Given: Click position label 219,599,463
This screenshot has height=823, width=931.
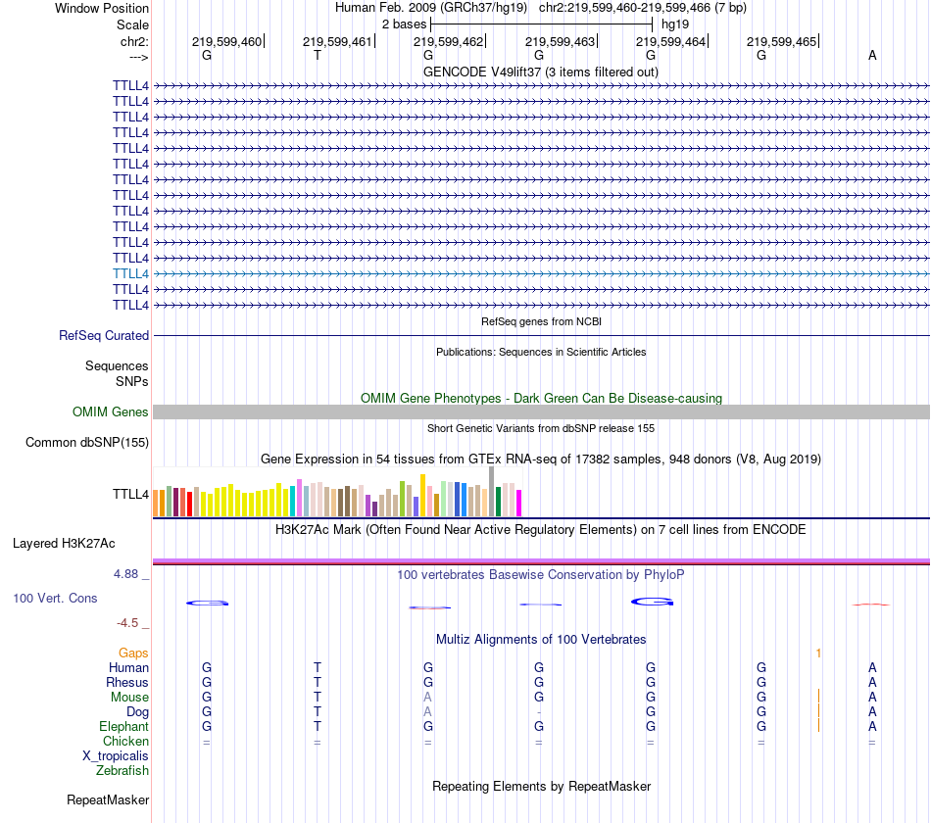Looking at the screenshot, I should [560, 41].
